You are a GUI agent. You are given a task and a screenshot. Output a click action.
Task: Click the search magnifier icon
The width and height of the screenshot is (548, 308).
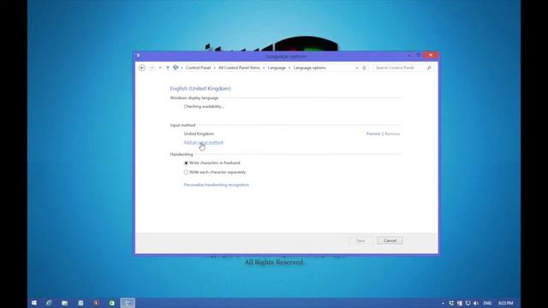pyautogui.click(x=429, y=68)
